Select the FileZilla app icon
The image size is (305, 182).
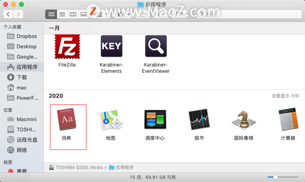pos(67,47)
